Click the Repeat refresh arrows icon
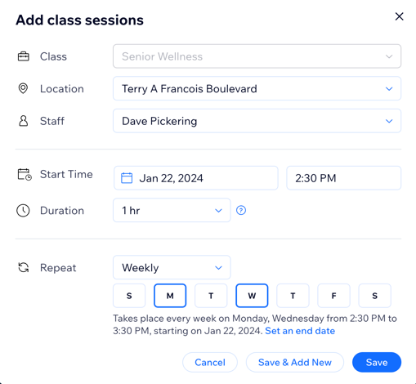The height and width of the screenshot is (384, 416). [x=24, y=267]
